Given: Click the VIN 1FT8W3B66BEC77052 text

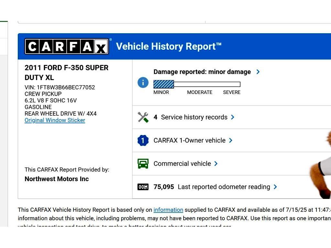Looking at the screenshot, I should coord(60,88).
